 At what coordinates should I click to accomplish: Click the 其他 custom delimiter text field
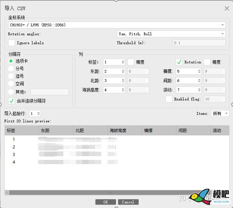(x=50, y=92)
